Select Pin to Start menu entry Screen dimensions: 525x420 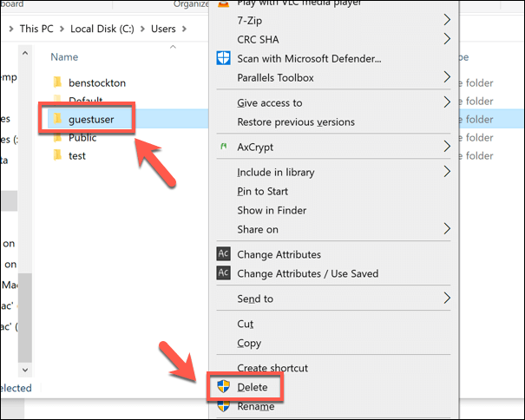262,191
